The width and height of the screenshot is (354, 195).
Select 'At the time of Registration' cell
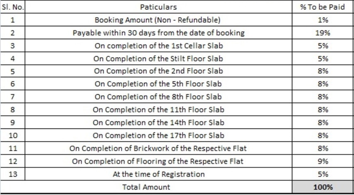coord(158,174)
